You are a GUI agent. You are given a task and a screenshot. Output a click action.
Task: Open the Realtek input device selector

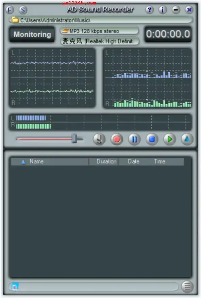coord(99,41)
